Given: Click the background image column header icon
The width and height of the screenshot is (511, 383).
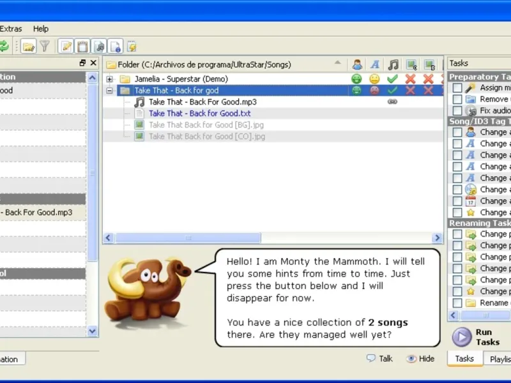Looking at the screenshot, I should [x=429, y=65].
